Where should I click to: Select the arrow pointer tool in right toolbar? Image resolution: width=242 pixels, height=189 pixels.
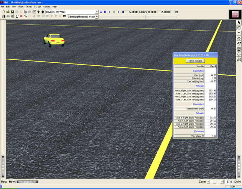click(239, 23)
